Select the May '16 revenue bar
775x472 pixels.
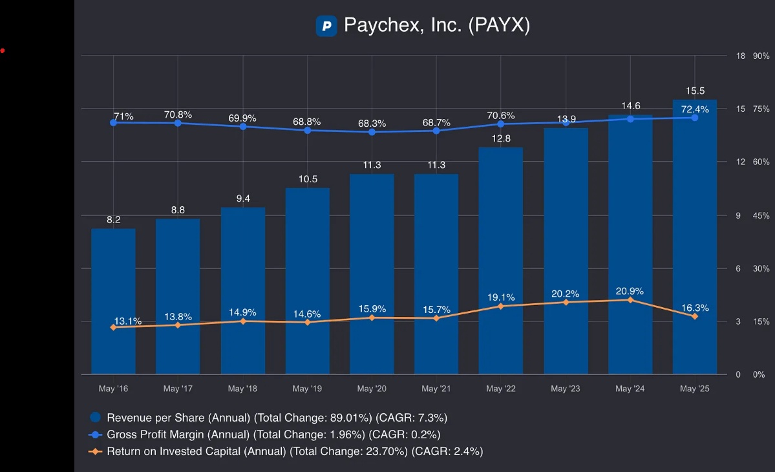point(113,301)
